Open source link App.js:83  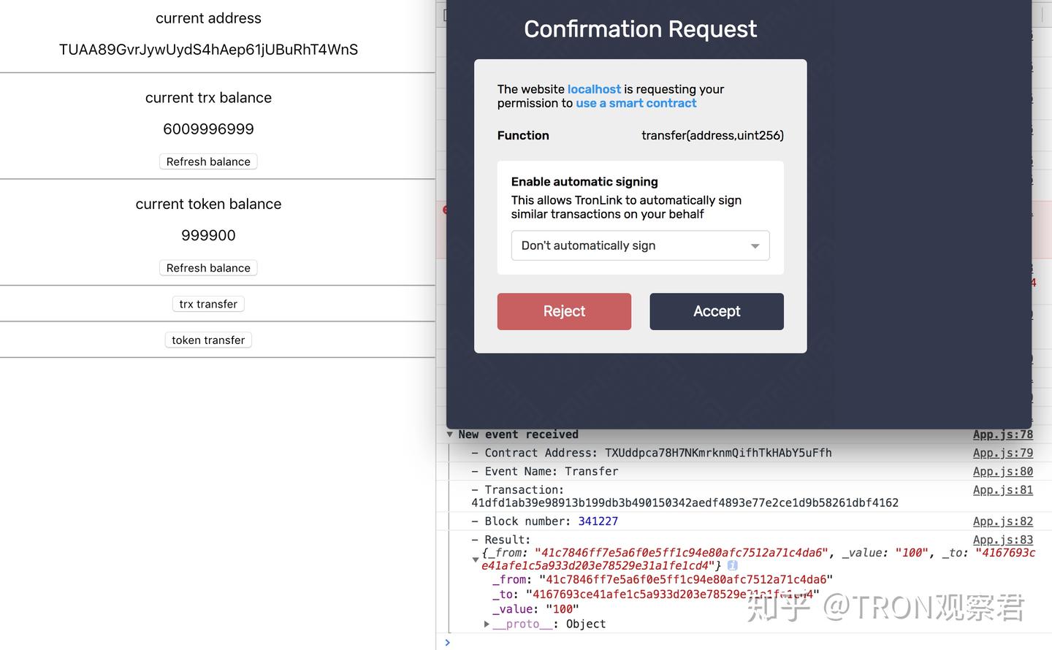(1002, 540)
